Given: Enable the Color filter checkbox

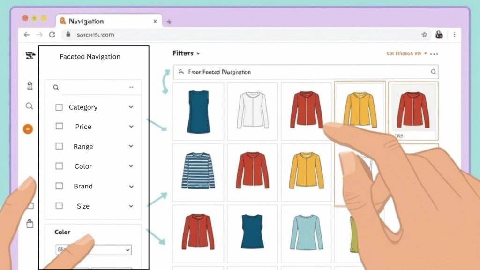Looking at the screenshot, I should coord(59,166).
